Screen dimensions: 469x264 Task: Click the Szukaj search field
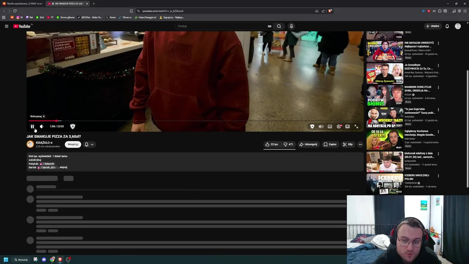pos(222,26)
